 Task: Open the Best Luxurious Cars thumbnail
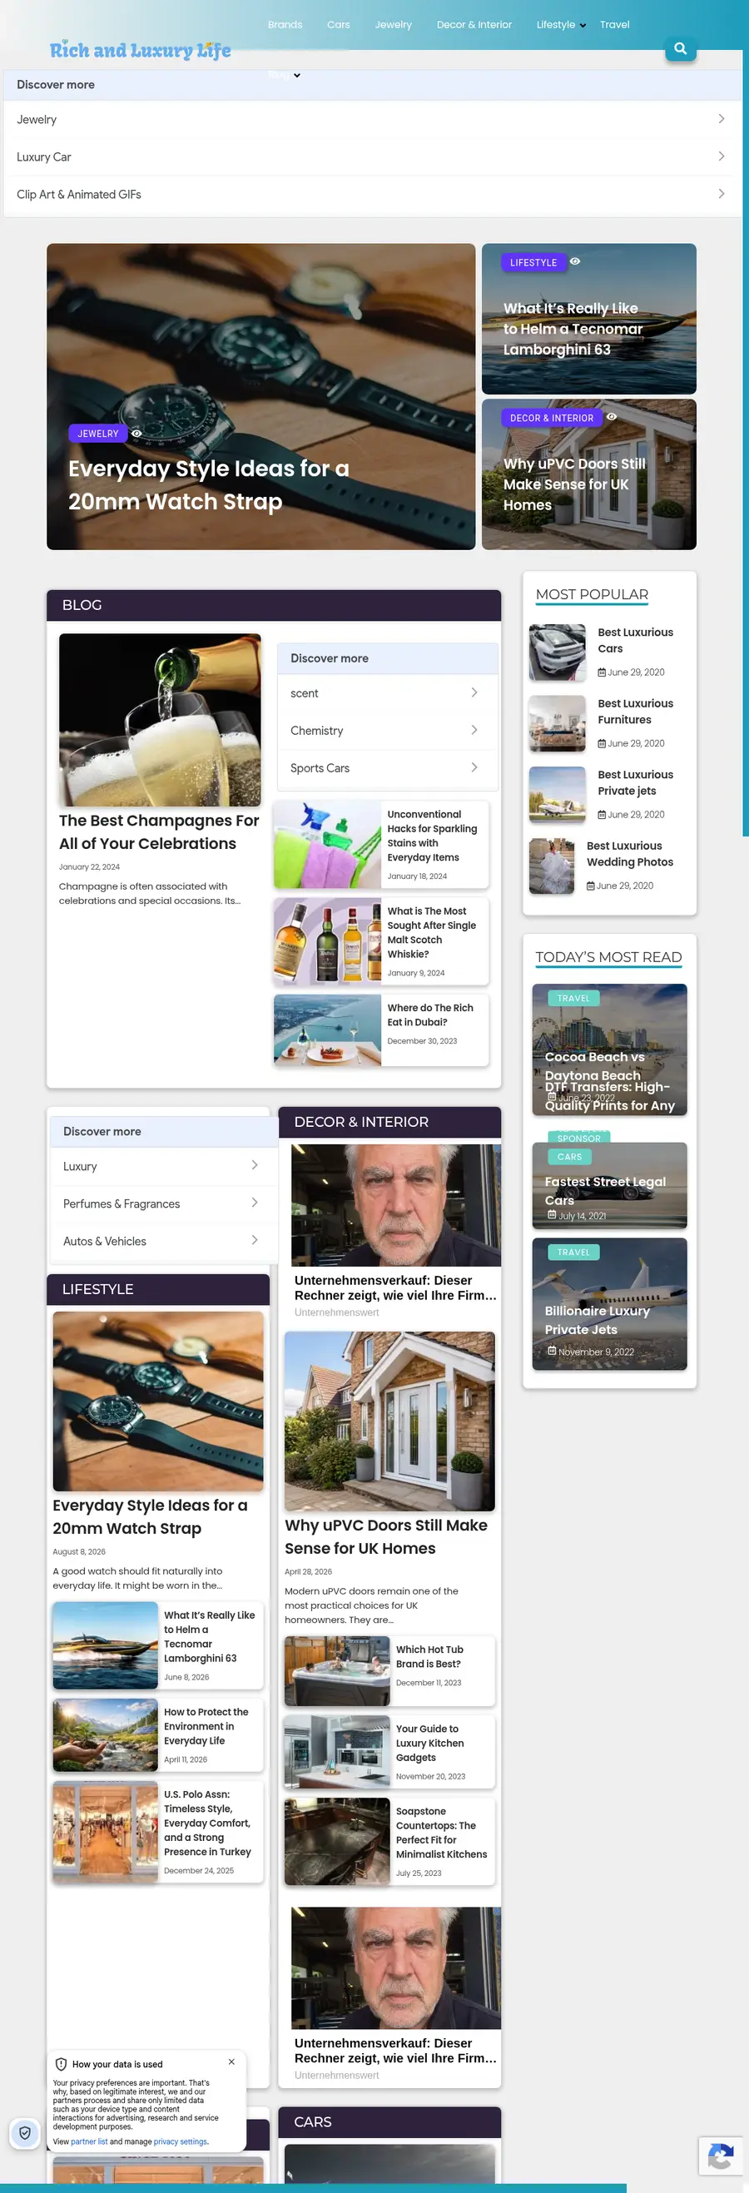click(x=558, y=653)
